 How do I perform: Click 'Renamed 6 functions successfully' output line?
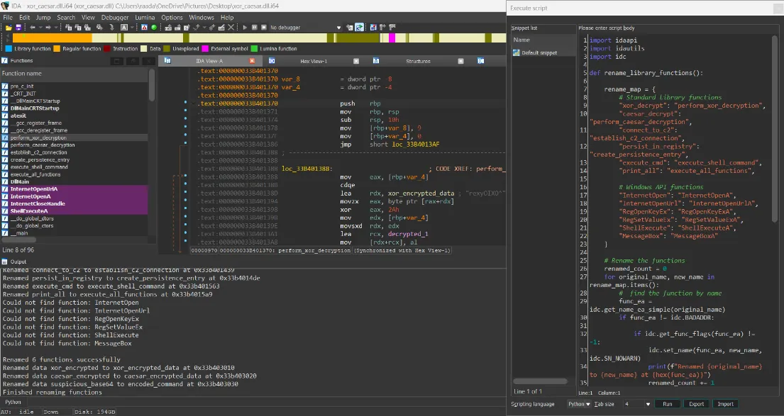[62, 359]
